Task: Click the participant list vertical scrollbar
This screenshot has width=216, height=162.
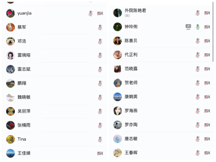Action: [213, 32]
